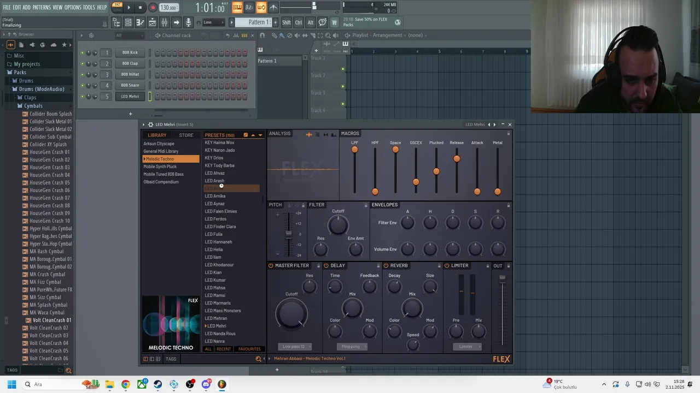Add a new channel with plus icon

[x=130, y=114]
